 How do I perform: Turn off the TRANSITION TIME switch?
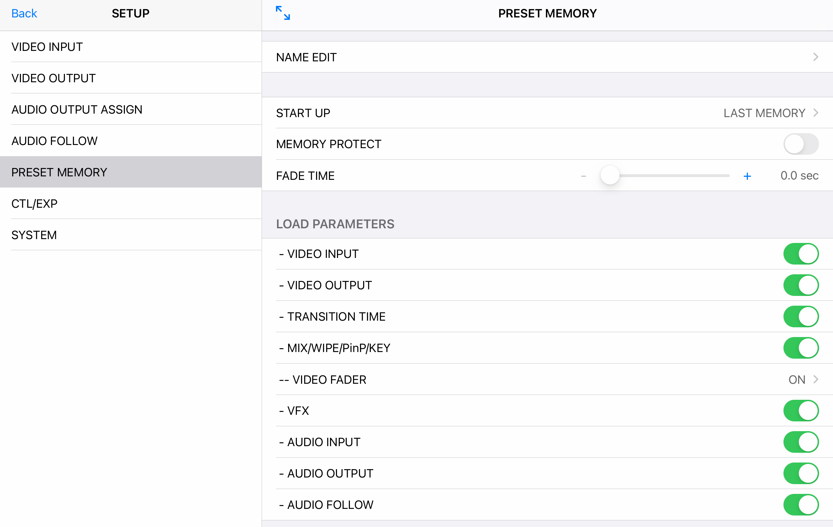(801, 316)
